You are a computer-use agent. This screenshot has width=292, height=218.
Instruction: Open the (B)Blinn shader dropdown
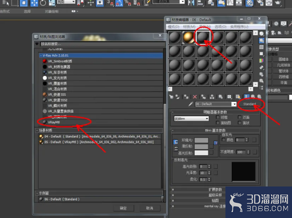click(x=191, y=119)
